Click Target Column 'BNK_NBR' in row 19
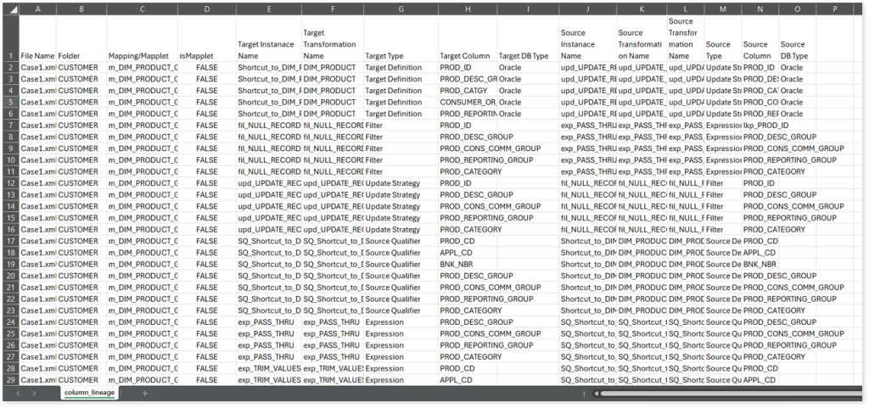 click(x=468, y=264)
